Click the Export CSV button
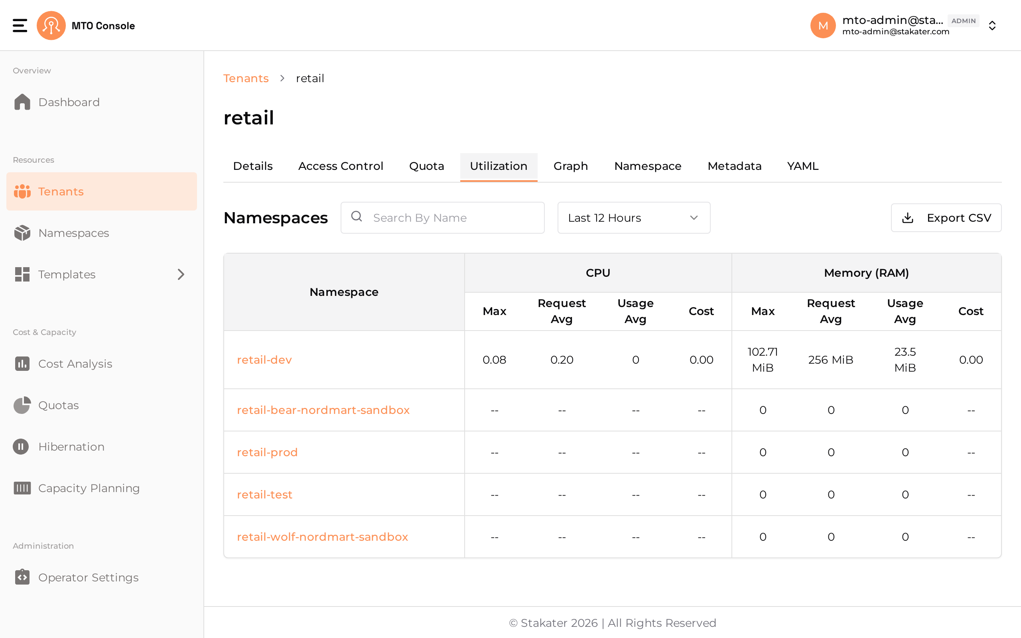1021x638 pixels. coord(946,218)
